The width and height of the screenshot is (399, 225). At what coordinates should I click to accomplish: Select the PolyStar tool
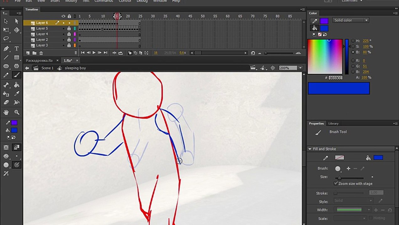(17, 66)
